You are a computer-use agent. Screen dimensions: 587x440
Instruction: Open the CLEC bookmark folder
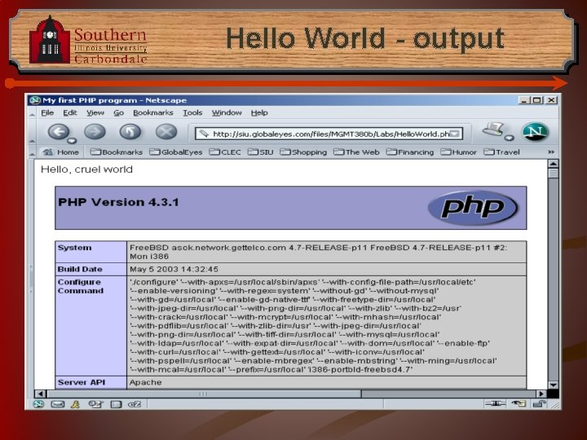tap(225, 152)
